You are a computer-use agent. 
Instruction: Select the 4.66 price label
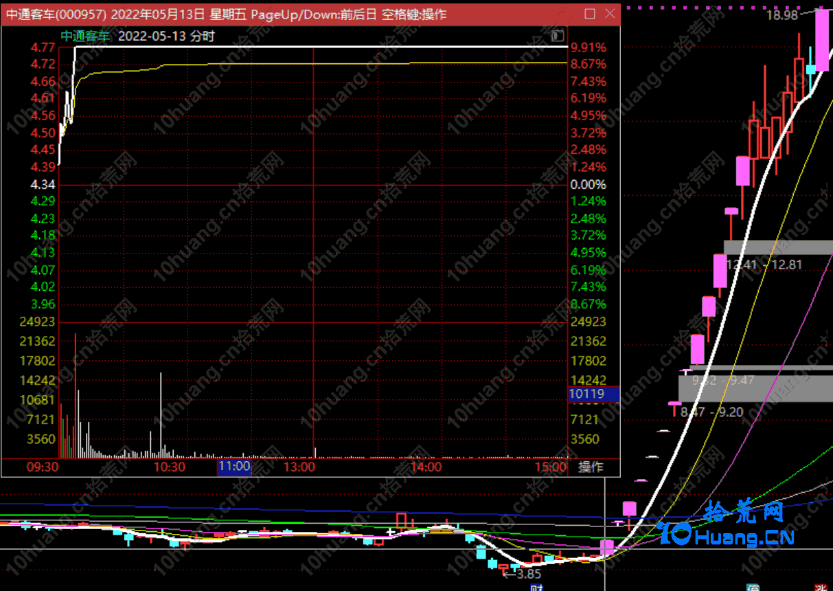click(43, 82)
